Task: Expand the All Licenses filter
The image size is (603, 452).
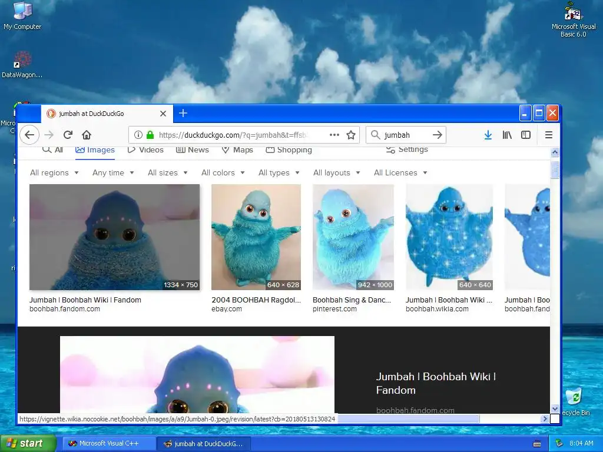Action: (x=400, y=172)
